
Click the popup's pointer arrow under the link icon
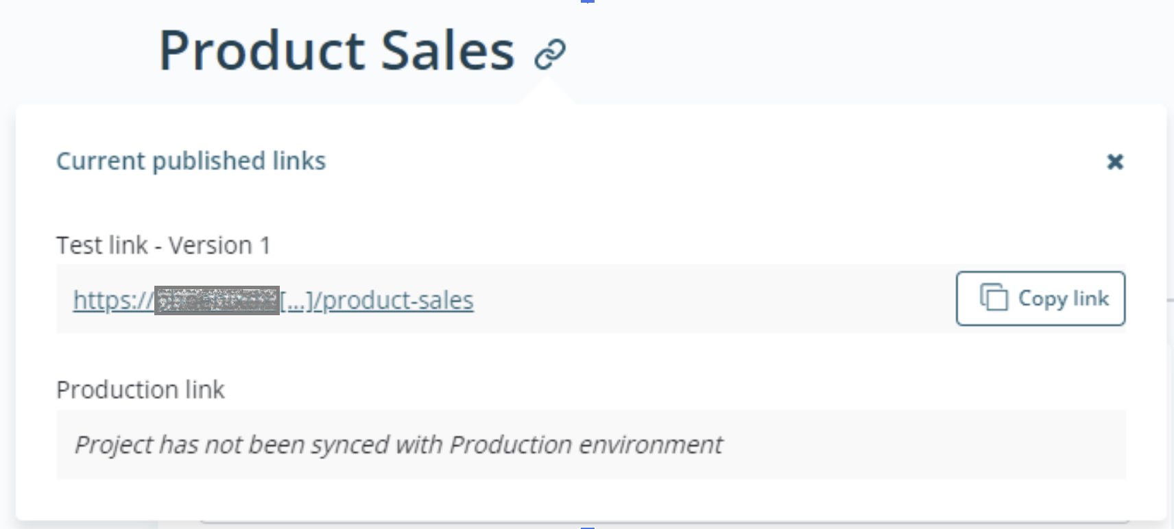(x=547, y=92)
